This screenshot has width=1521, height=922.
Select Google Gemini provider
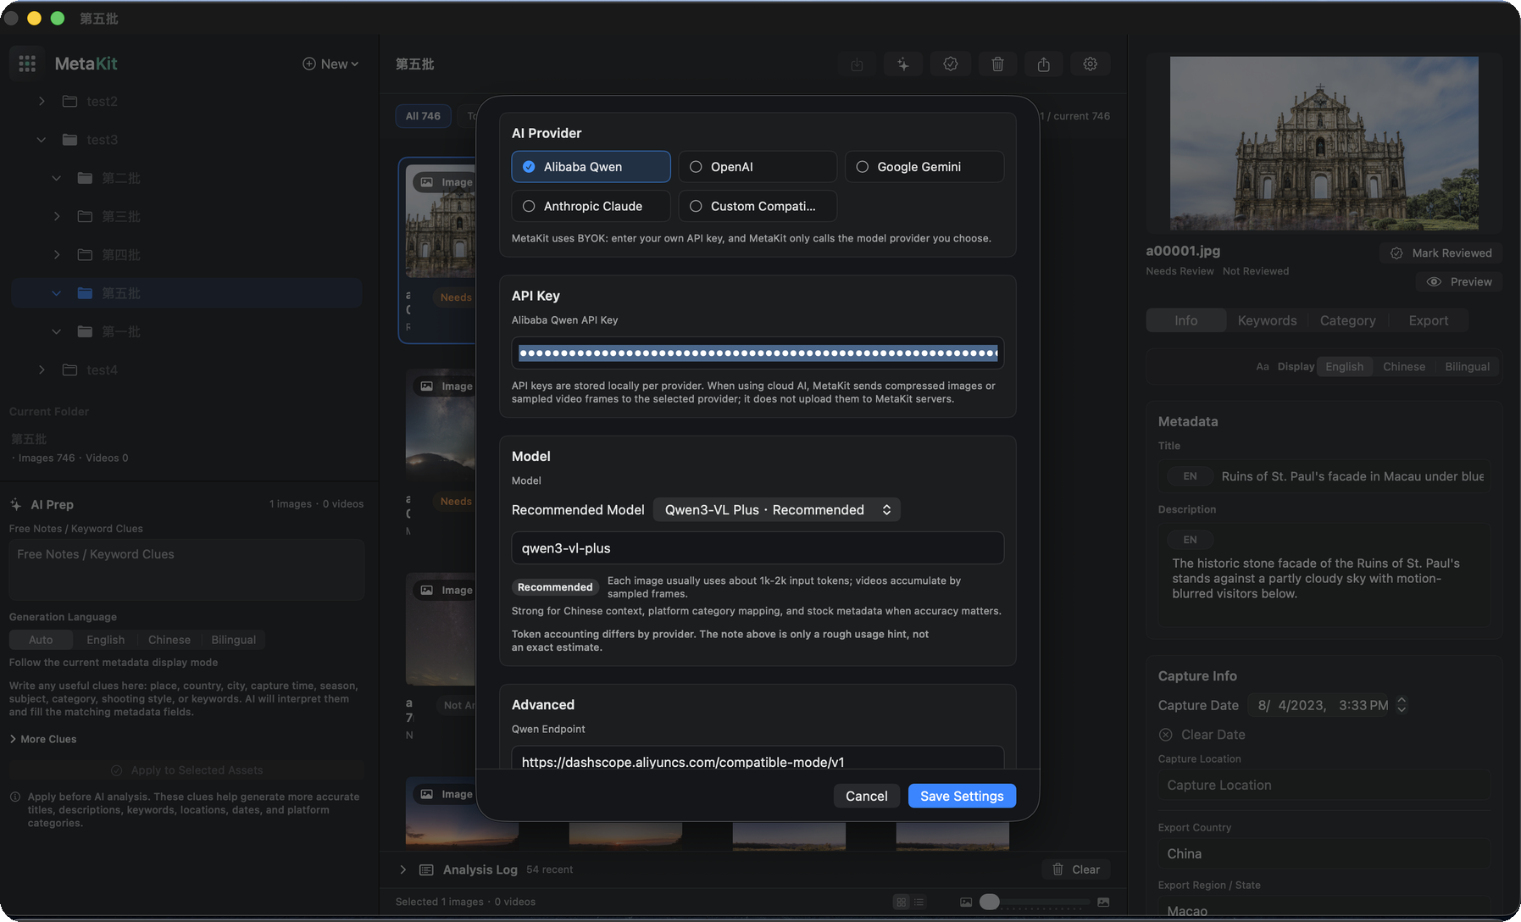coord(924,167)
